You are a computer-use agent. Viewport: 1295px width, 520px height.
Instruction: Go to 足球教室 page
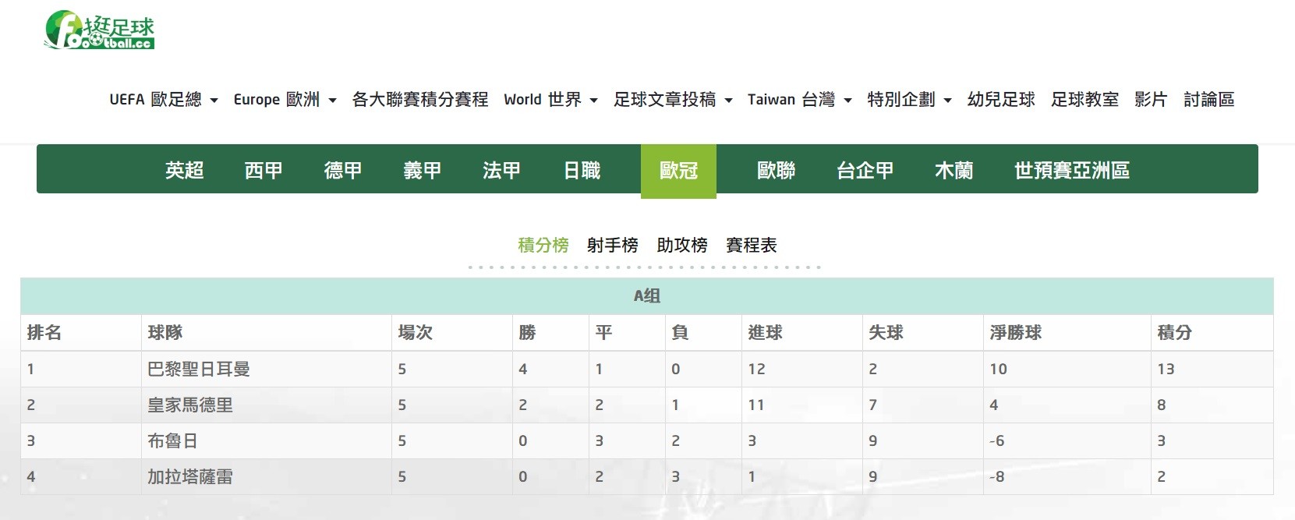tap(1084, 100)
